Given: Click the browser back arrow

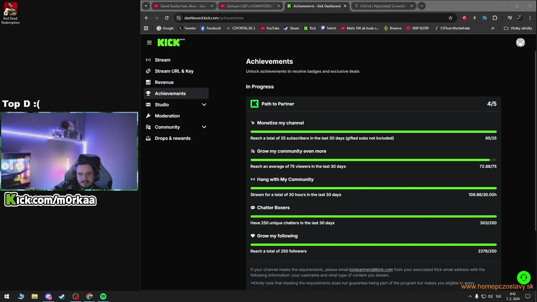Looking at the screenshot, I should (x=146, y=18).
